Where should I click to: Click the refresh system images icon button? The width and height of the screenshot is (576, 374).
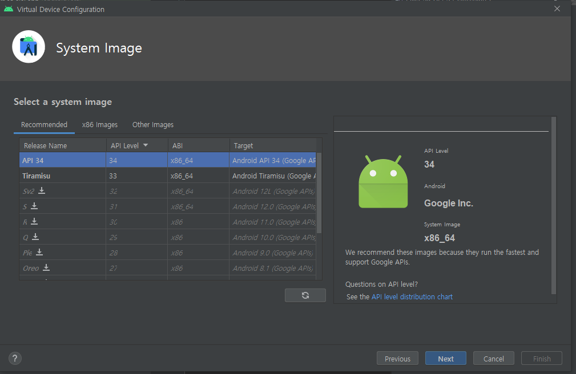pos(305,295)
